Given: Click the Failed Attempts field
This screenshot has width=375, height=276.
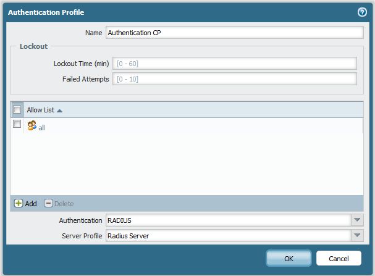Looking at the screenshot, I should click(x=235, y=79).
